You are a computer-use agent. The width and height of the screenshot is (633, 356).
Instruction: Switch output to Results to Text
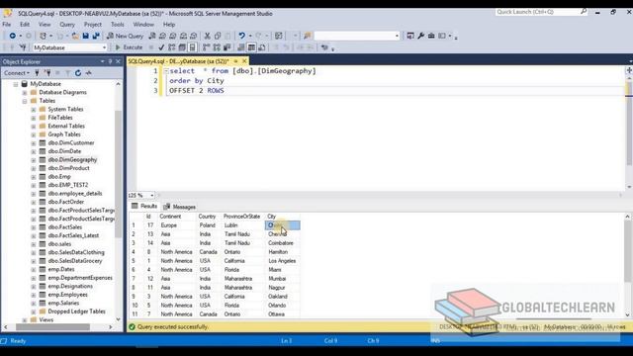(241, 47)
